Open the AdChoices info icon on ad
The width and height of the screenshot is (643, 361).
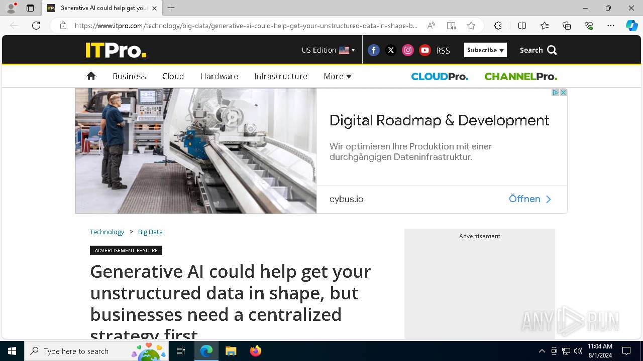pos(556,92)
